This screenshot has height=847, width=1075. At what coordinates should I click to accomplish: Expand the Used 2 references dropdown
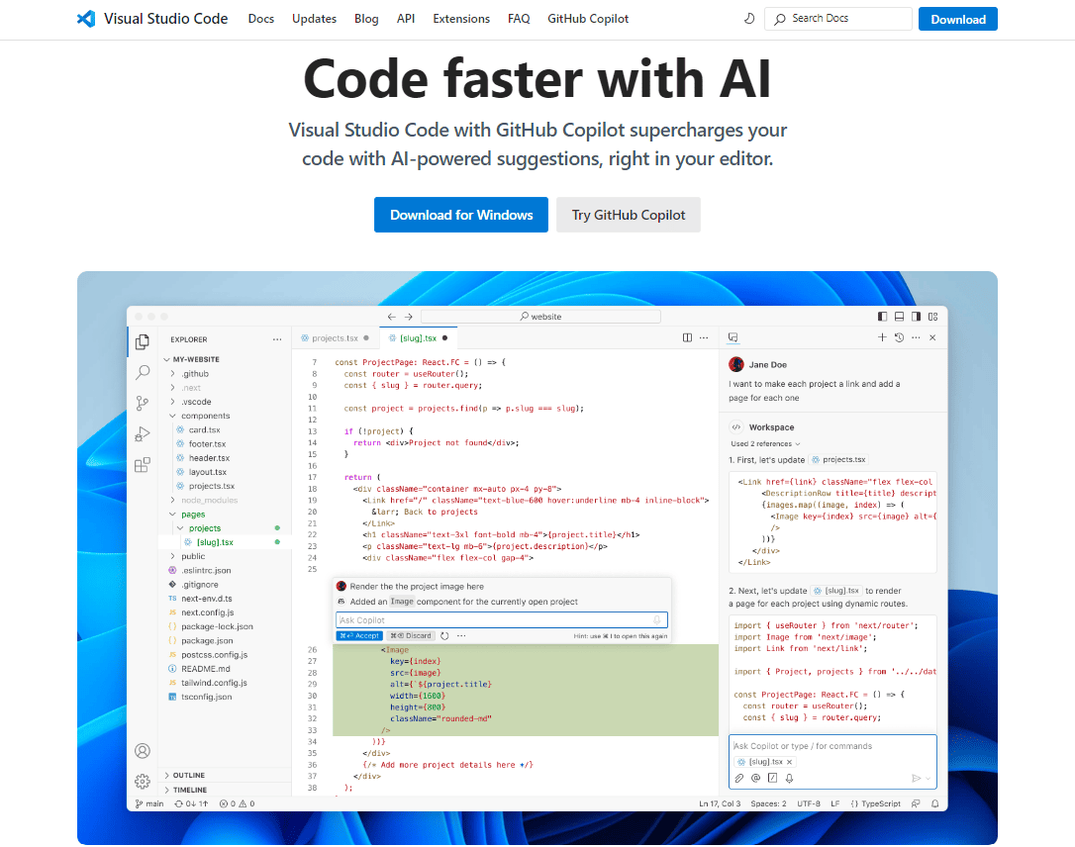pyautogui.click(x=765, y=443)
